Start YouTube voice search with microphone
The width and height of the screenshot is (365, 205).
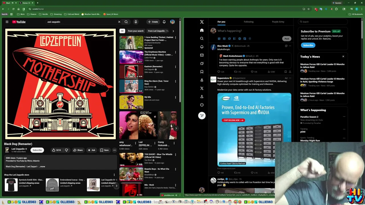(136, 22)
